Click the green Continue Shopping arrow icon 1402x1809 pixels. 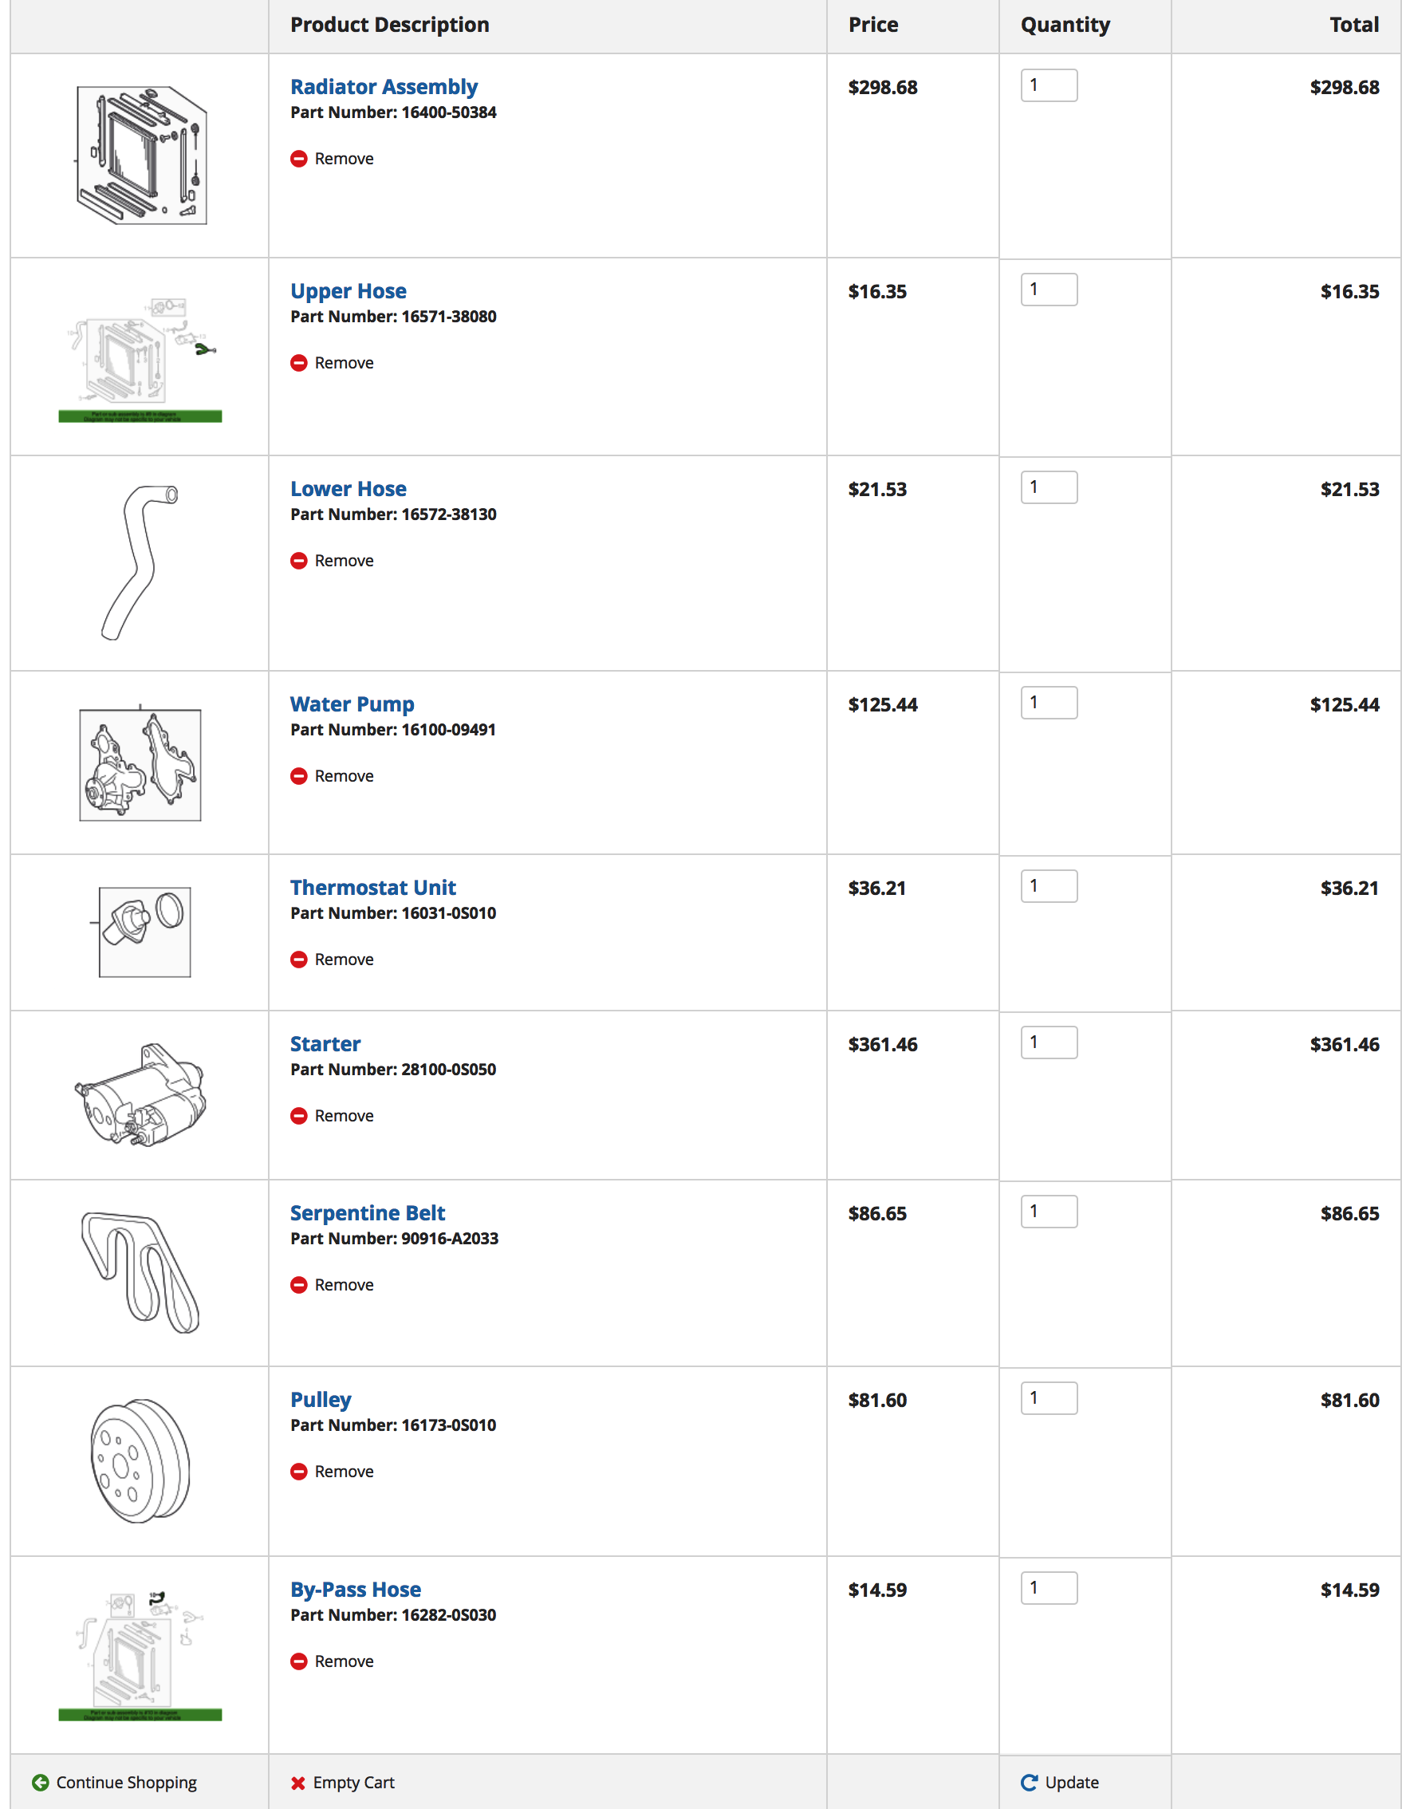tap(40, 1783)
